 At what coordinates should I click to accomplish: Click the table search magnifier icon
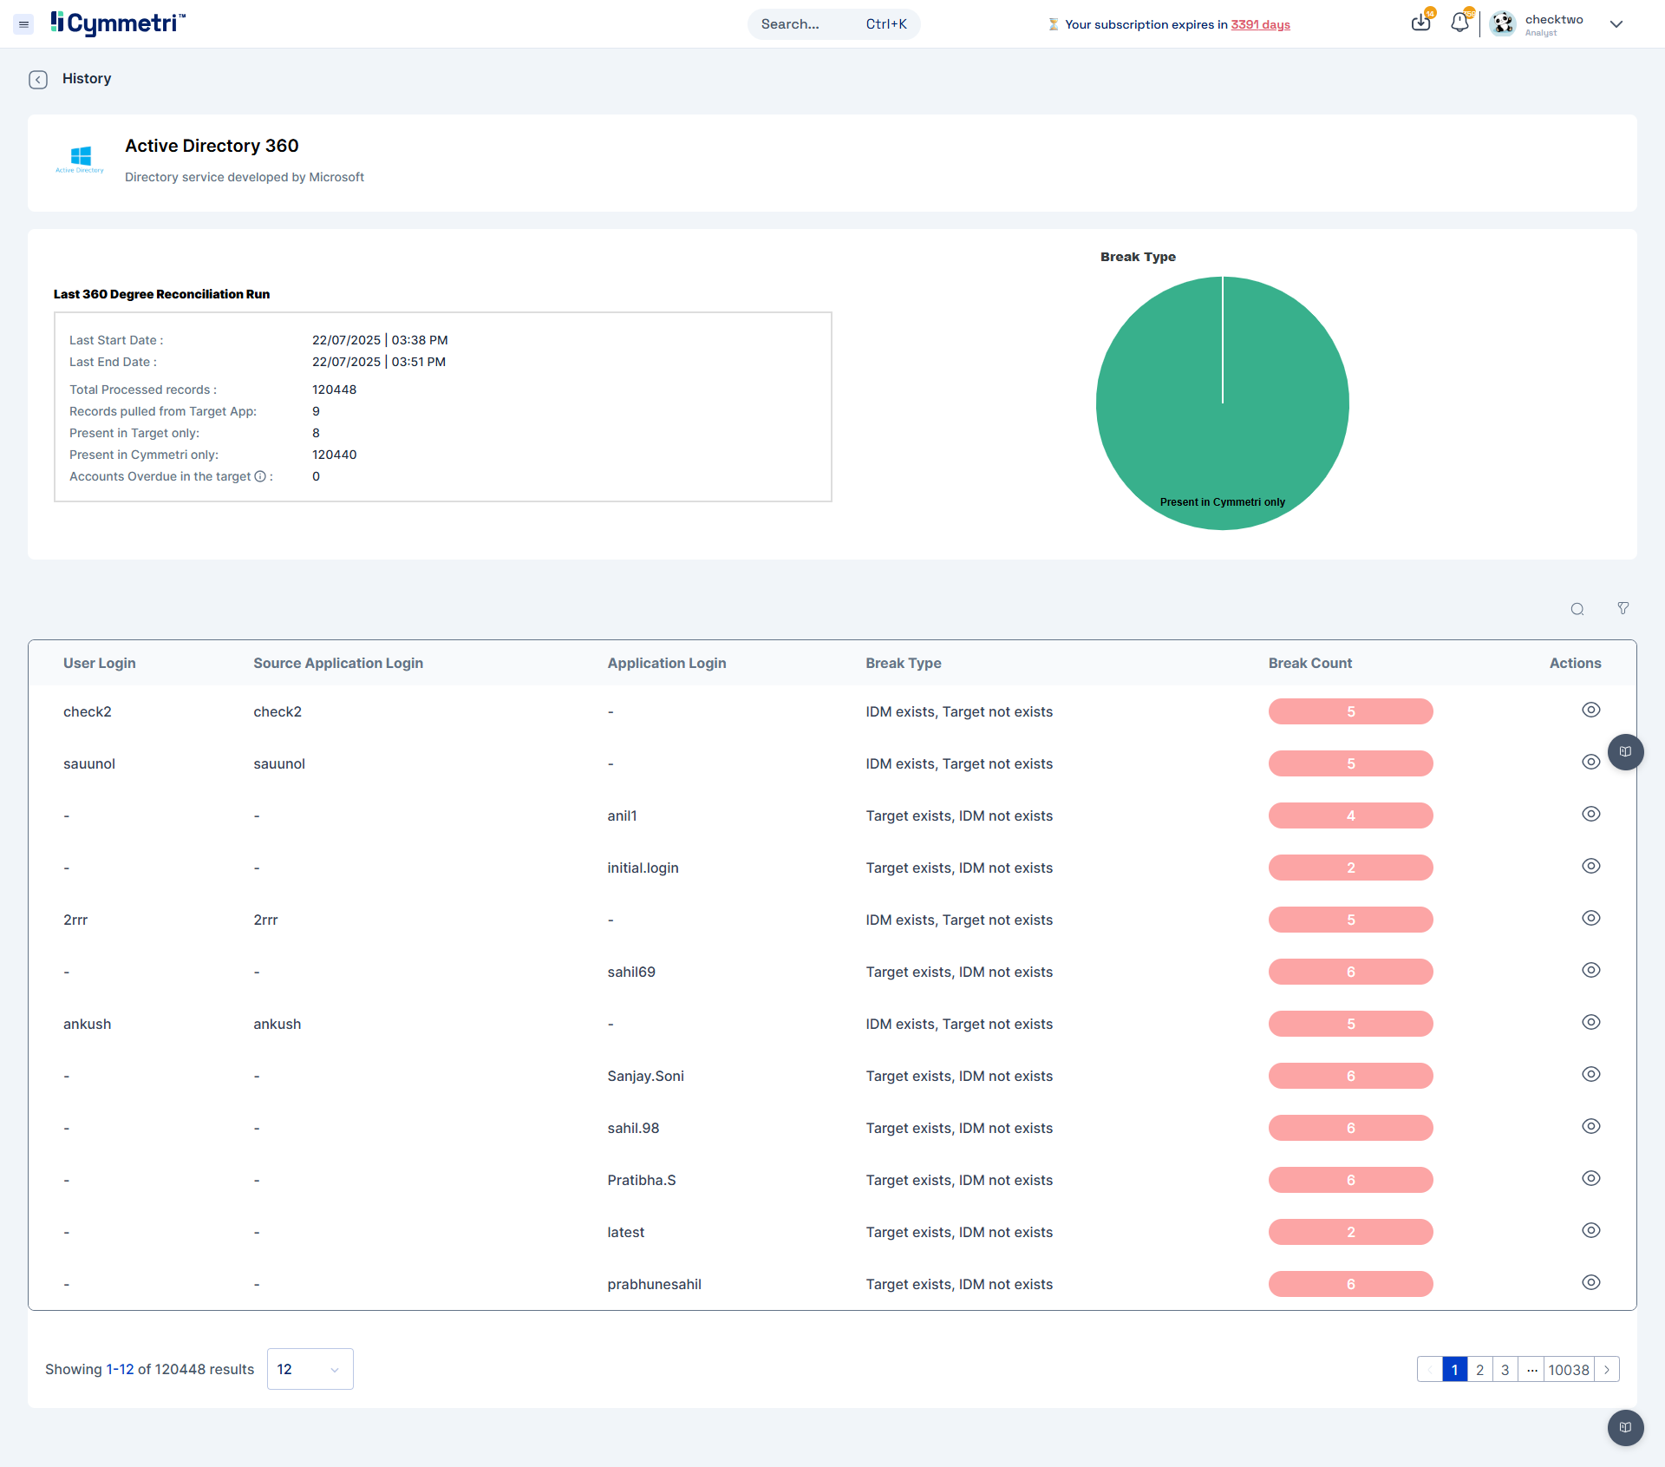pos(1577,609)
